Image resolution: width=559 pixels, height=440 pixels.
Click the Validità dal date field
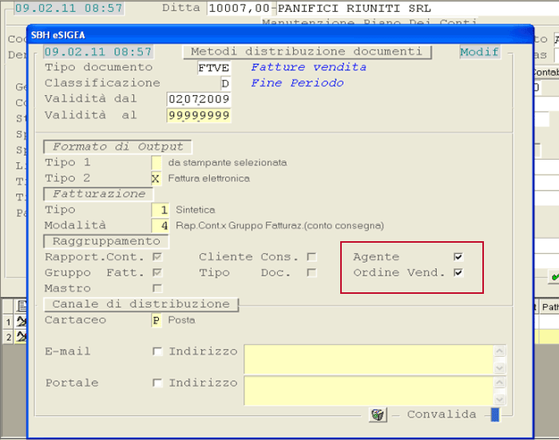pos(199,99)
